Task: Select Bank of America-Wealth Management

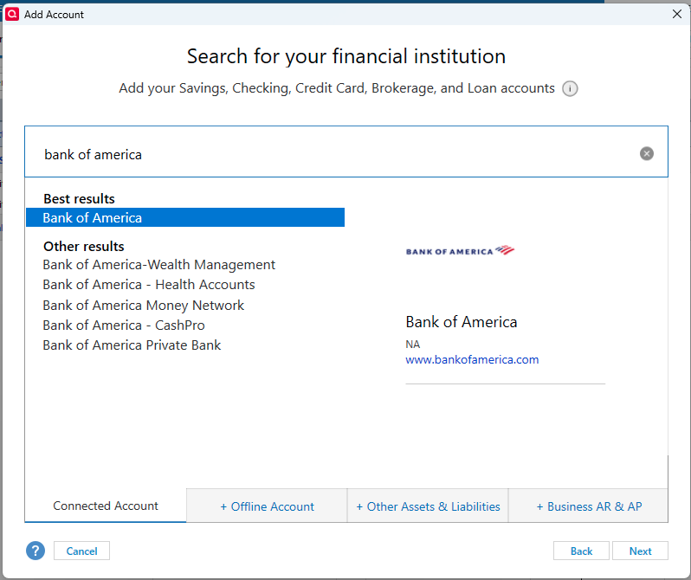Action: pyautogui.click(x=158, y=265)
